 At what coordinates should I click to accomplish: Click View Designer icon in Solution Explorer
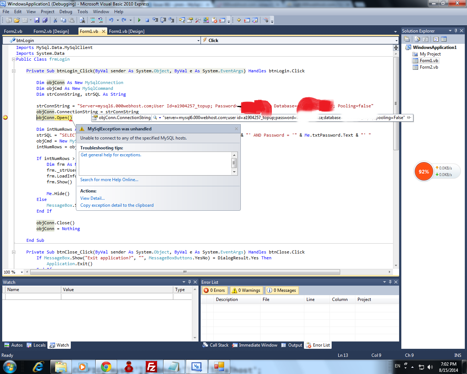(444, 39)
